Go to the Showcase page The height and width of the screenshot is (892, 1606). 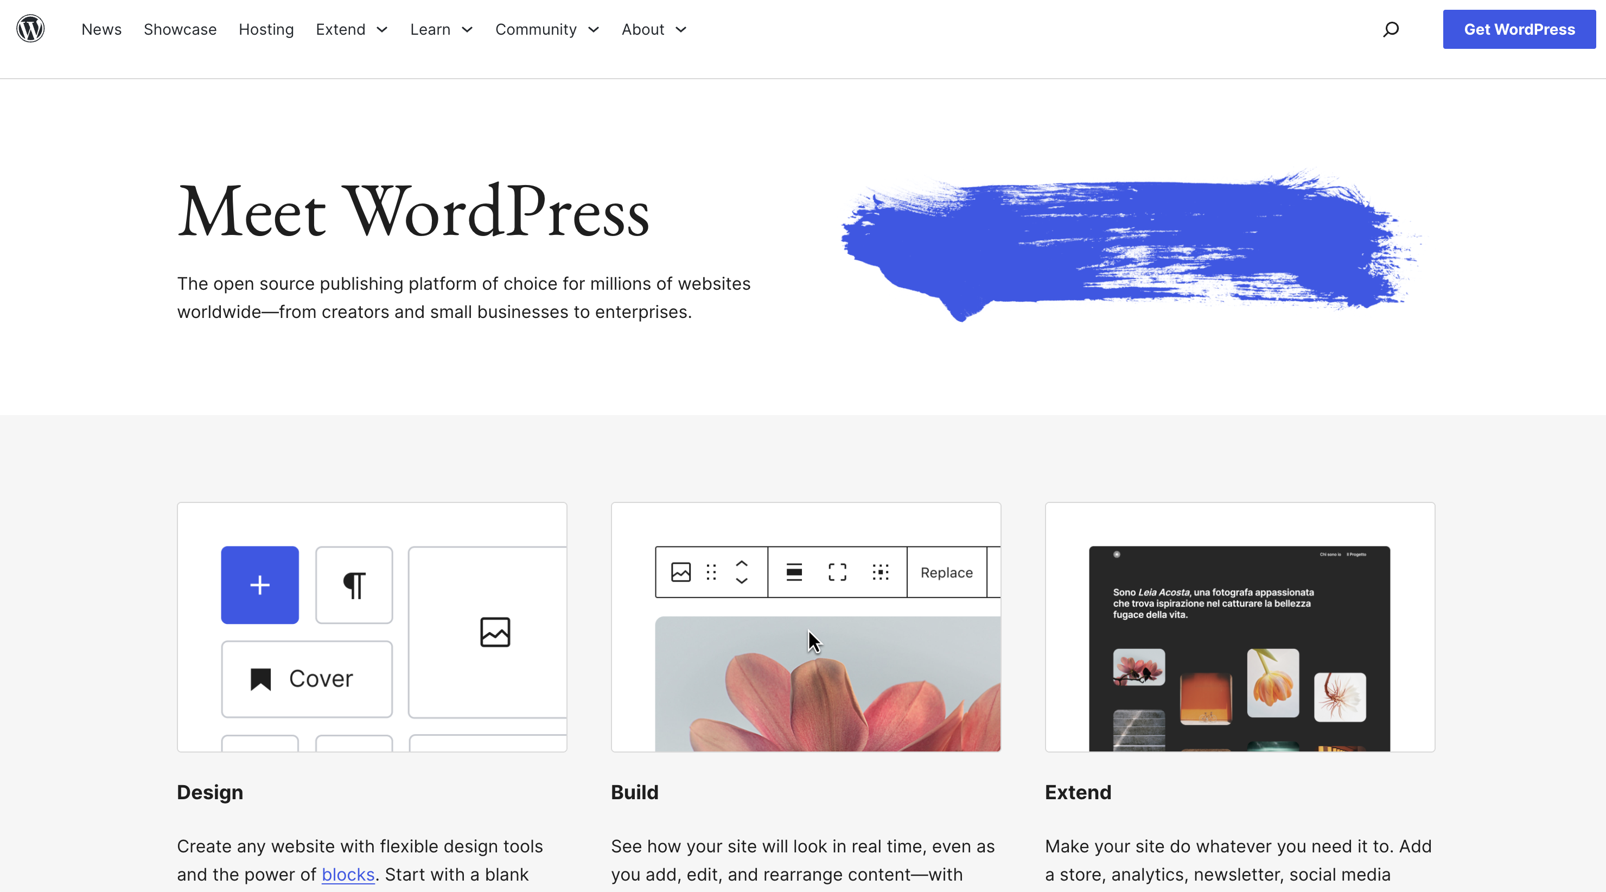coord(180,29)
